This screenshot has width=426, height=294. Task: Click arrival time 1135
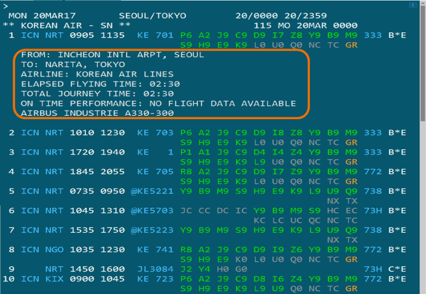(113, 35)
